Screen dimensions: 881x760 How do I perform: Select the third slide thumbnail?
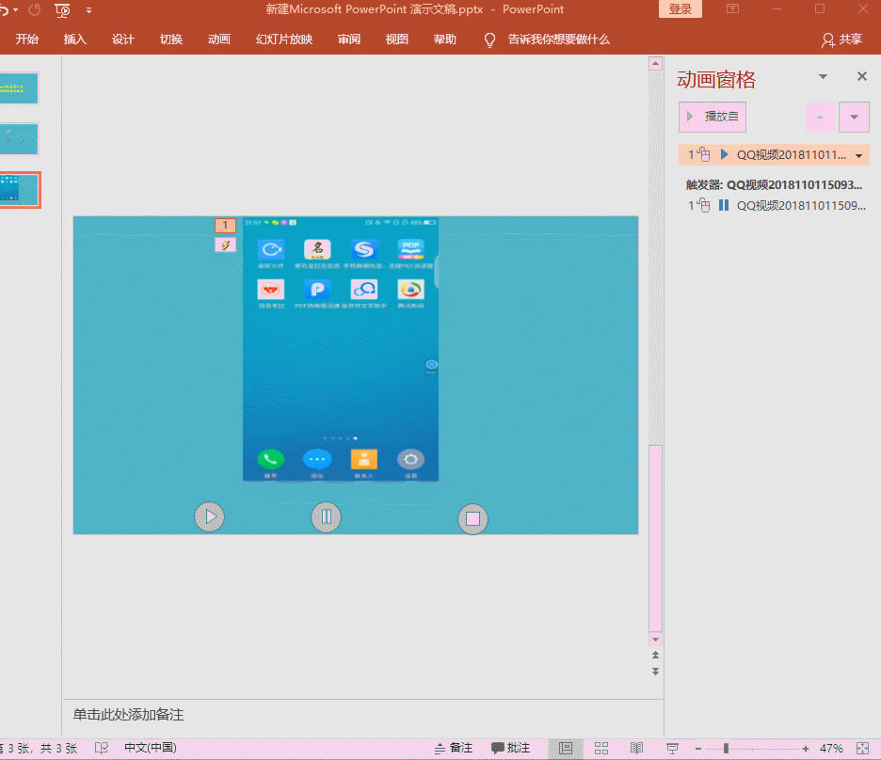(x=19, y=189)
